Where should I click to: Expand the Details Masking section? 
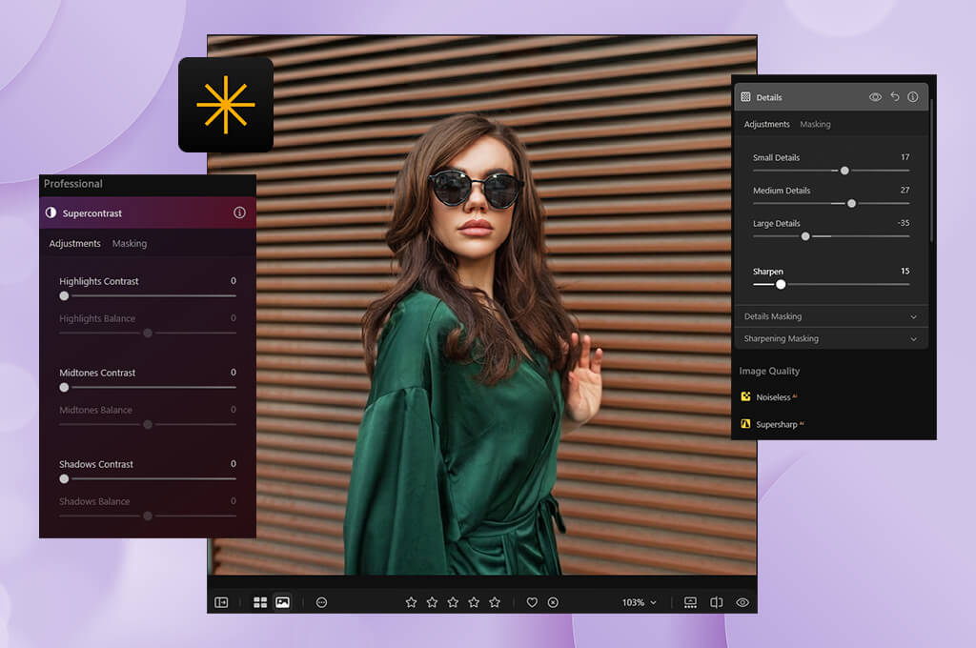(x=831, y=316)
